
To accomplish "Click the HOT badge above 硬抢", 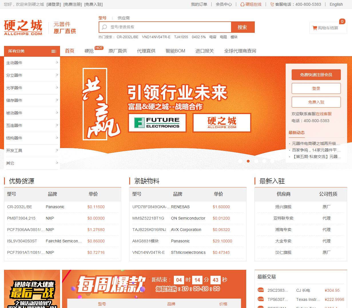I will tap(99, 48).
